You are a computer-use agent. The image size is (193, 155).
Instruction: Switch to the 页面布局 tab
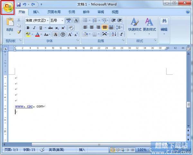(x=54, y=12)
